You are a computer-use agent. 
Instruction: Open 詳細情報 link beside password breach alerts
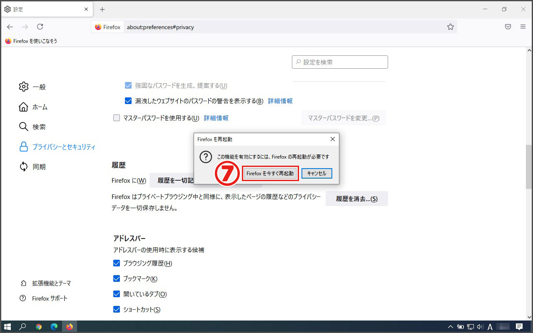tap(280, 101)
